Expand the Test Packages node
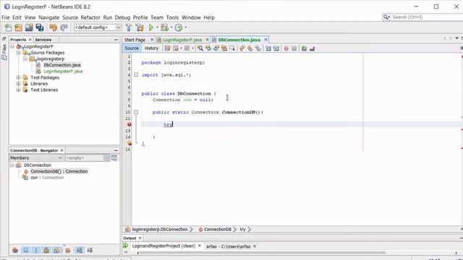 pyautogui.click(x=18, y=77)
